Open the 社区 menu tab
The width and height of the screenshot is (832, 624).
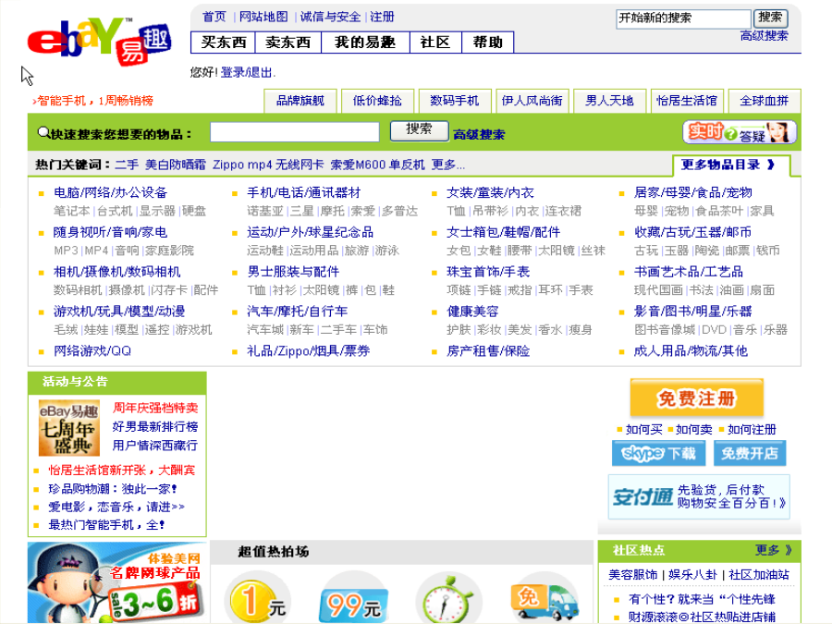(x=435, y=43)
